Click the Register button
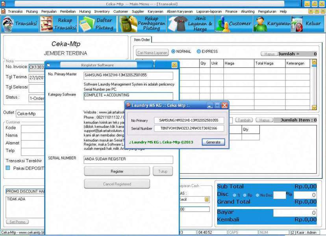 tap(117, 171)
